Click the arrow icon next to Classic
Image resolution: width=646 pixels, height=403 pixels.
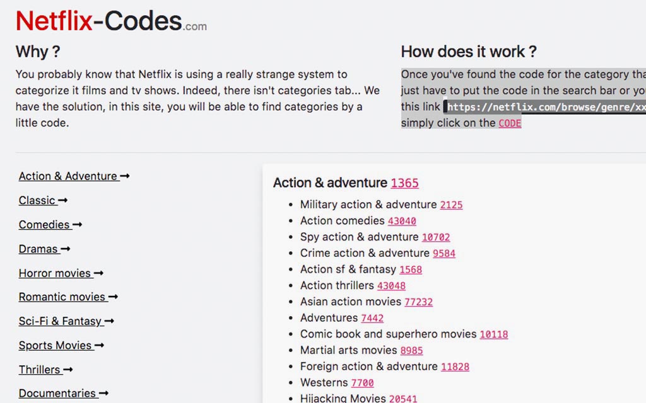pos(62,201)
